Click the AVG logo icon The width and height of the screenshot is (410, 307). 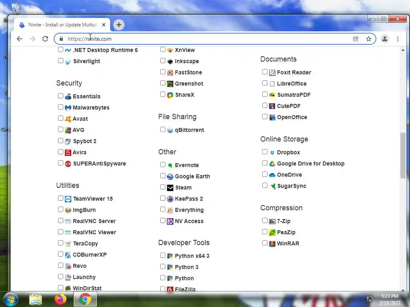point(68,130)
